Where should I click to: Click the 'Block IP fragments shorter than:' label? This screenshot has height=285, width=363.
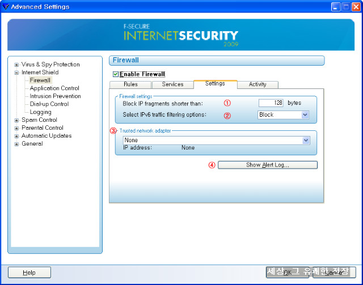(163, 104)
